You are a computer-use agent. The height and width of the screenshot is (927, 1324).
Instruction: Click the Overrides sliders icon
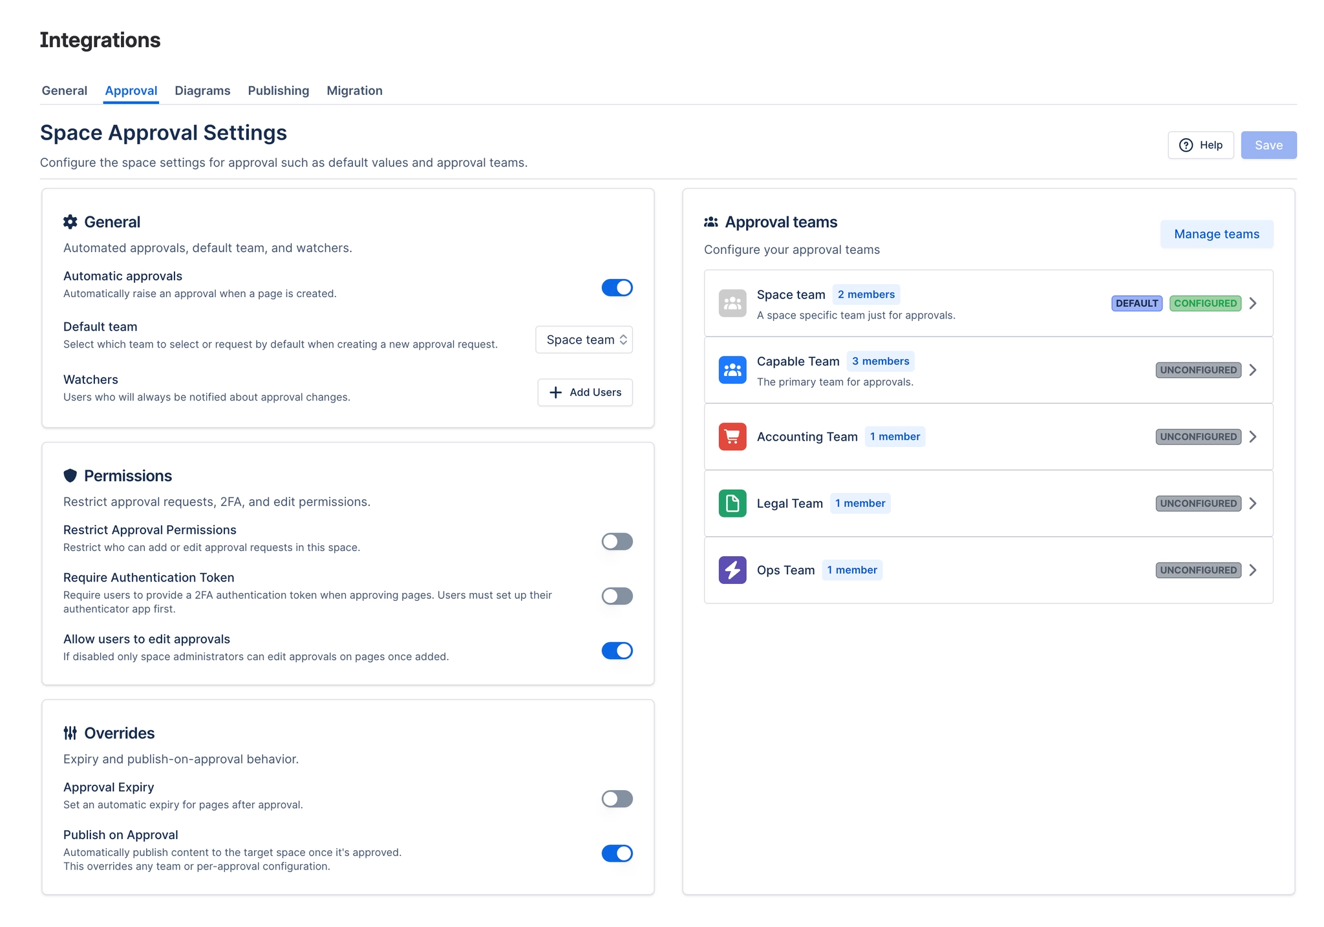point(71,733)
